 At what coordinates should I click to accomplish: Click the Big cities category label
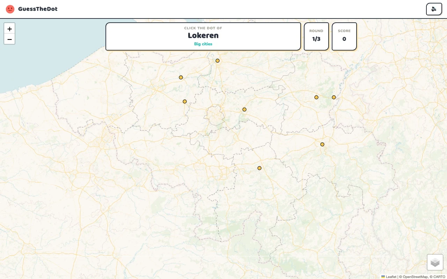203,44
